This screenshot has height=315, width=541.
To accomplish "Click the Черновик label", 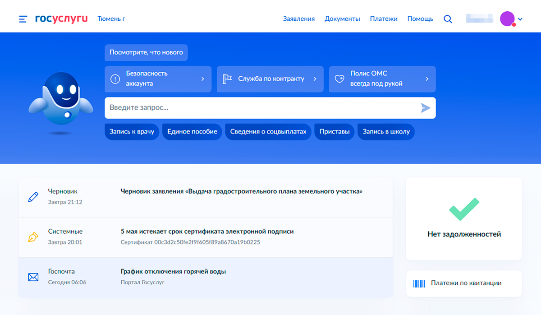I will pos(63,191).
